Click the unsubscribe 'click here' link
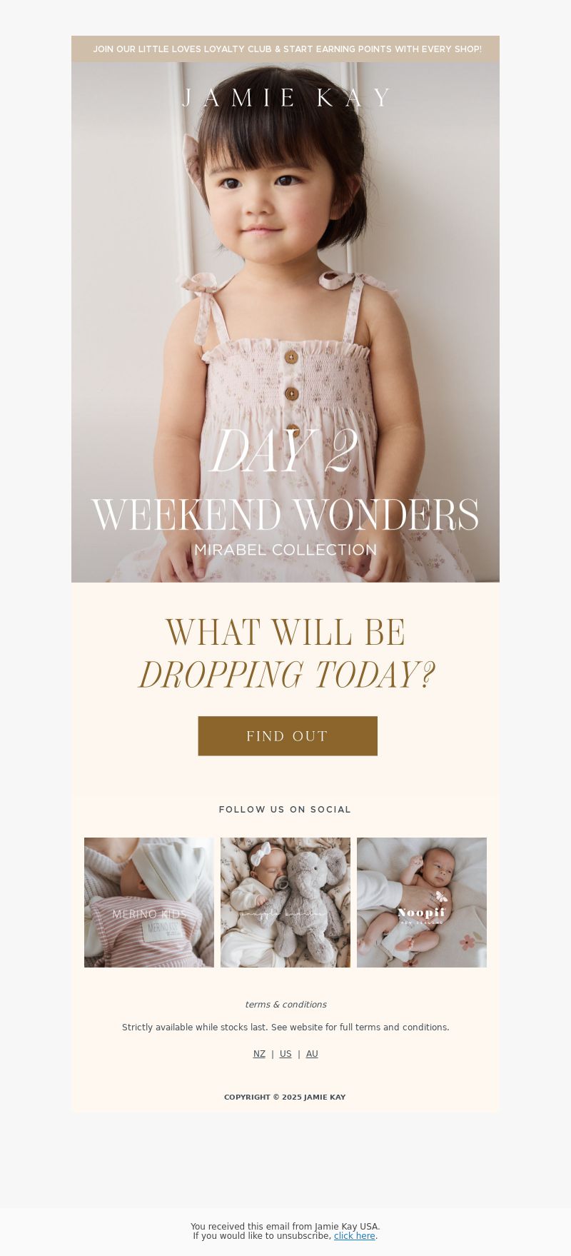Image resolution: width=571 pixels, height=1256 pixels. (355, 1236)
